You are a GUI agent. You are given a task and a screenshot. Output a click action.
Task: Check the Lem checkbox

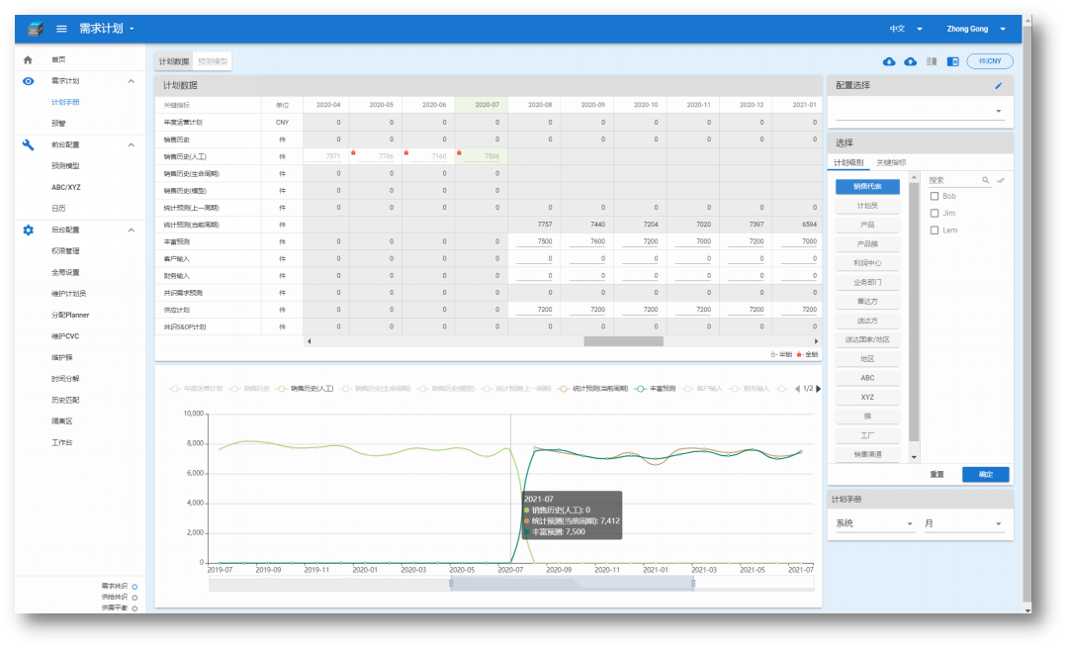[935, 231]
